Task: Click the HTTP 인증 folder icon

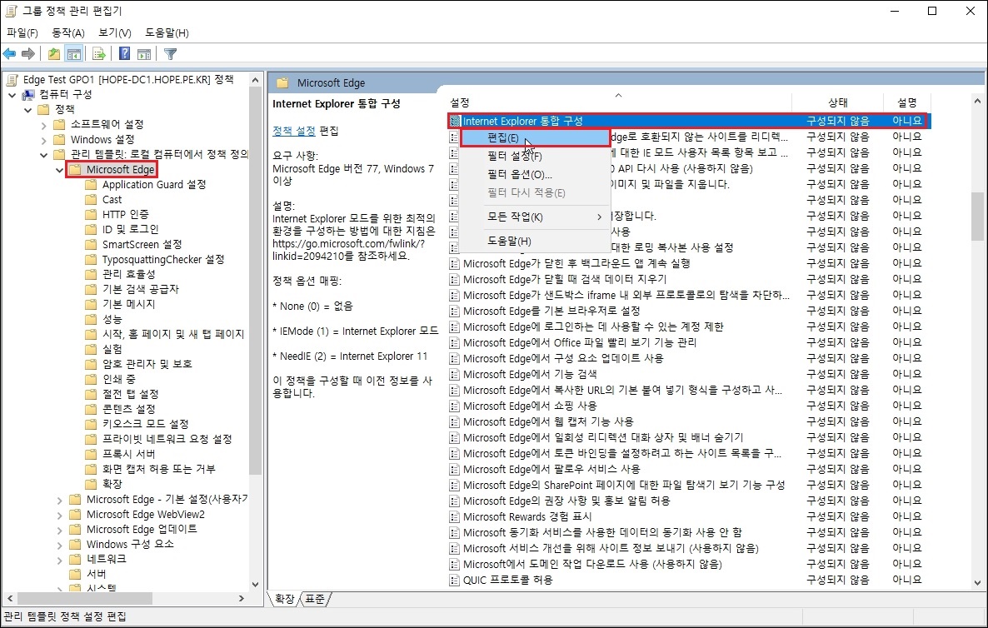Action: (x=92, y=215)
